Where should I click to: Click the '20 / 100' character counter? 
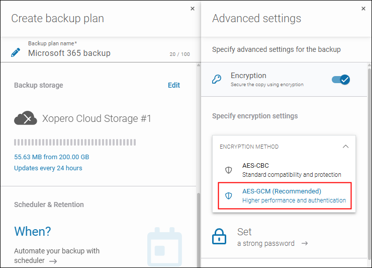tap(179, 54)
